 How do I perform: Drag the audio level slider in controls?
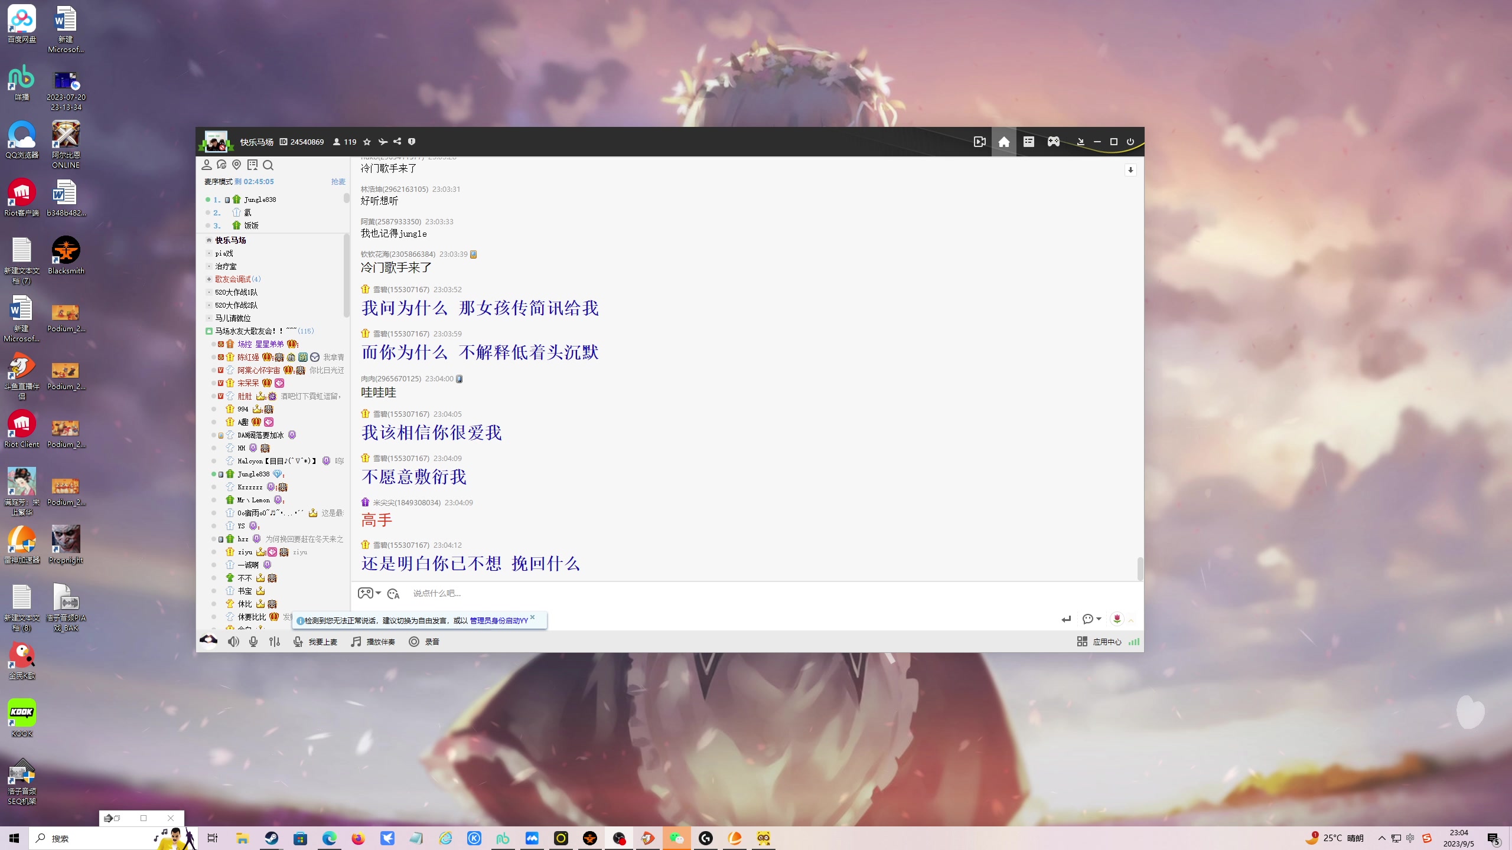click(274, 642)
